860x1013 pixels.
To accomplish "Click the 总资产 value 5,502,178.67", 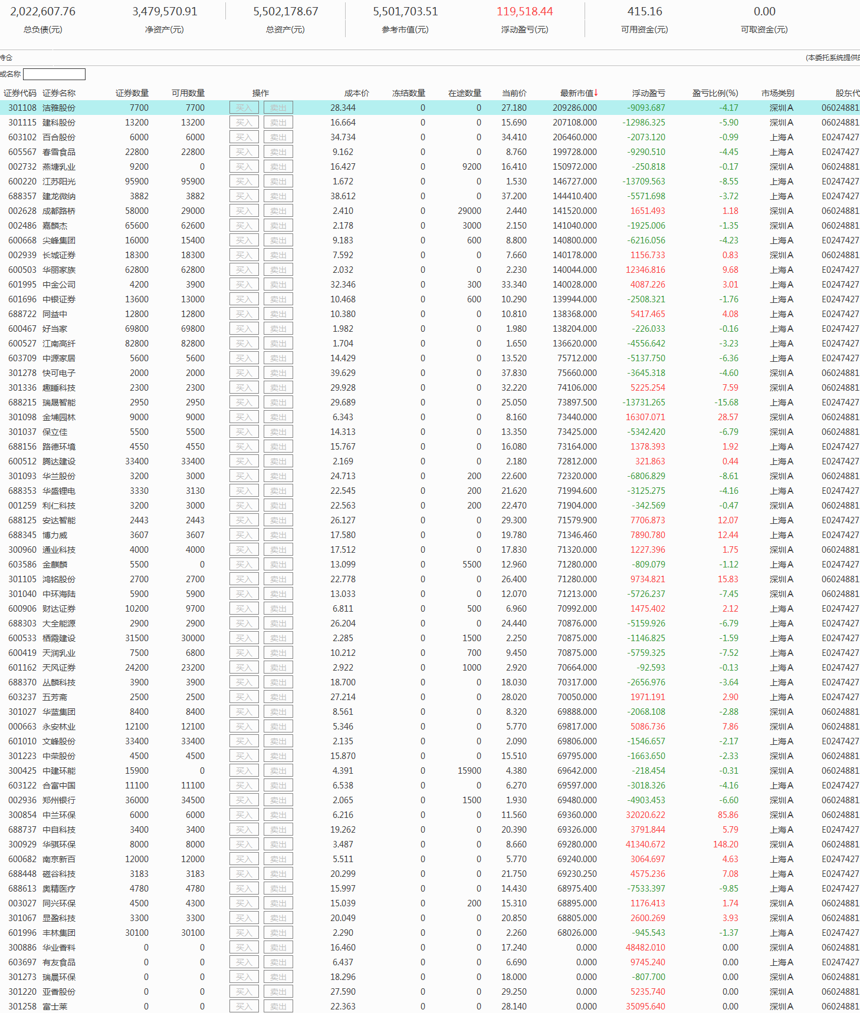I will 285,11.
